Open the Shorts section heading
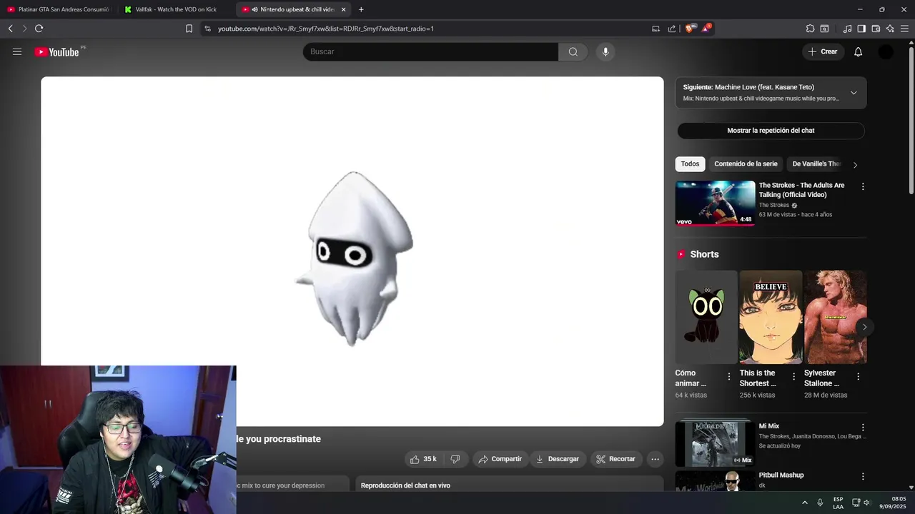915x514 pixels. (704, 254)
